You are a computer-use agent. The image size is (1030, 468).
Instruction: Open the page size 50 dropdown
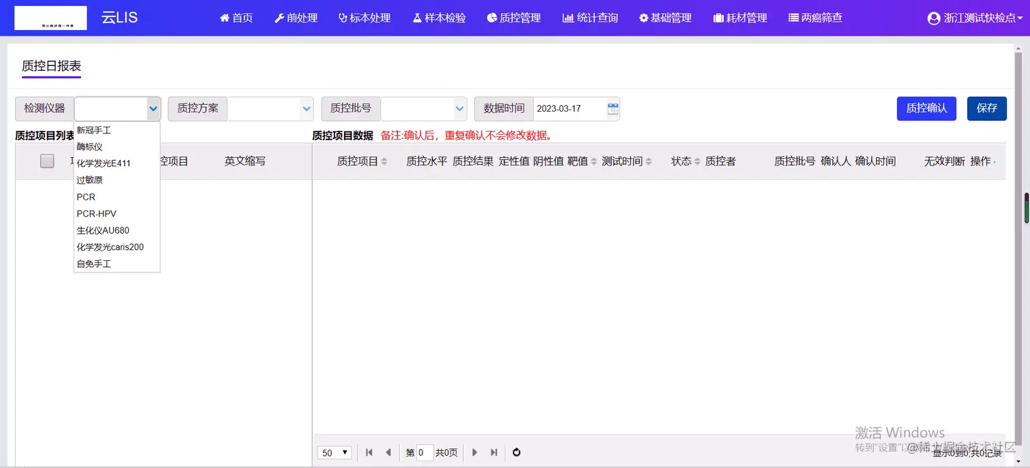[334, 452]
